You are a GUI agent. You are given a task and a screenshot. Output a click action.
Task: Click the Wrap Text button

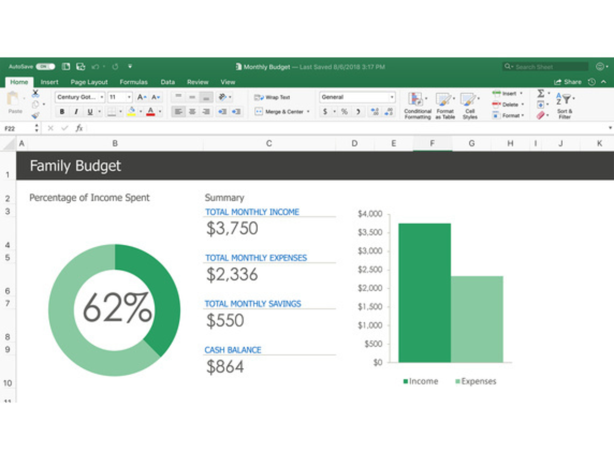pyautogui.click(x=272, y=97)
